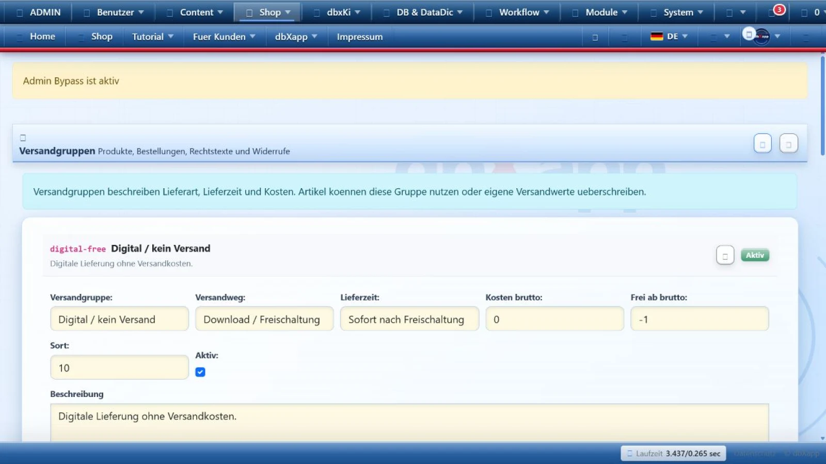Screen dimensions: 826x464
Task: Open the highlighted Shop dropdown in admin bar
Action: point(268,12)
